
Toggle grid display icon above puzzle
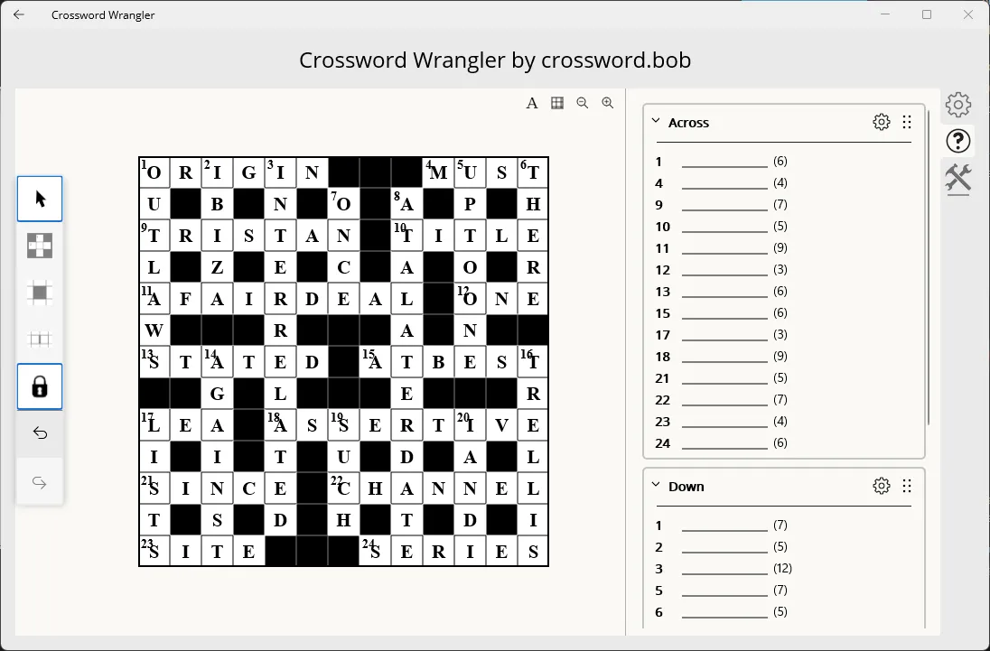click(x=556, y=103)
